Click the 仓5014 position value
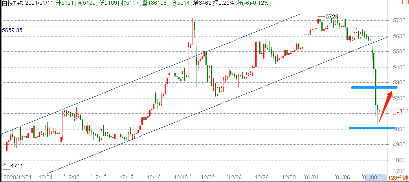409x182 pixels. coord(181,4)
